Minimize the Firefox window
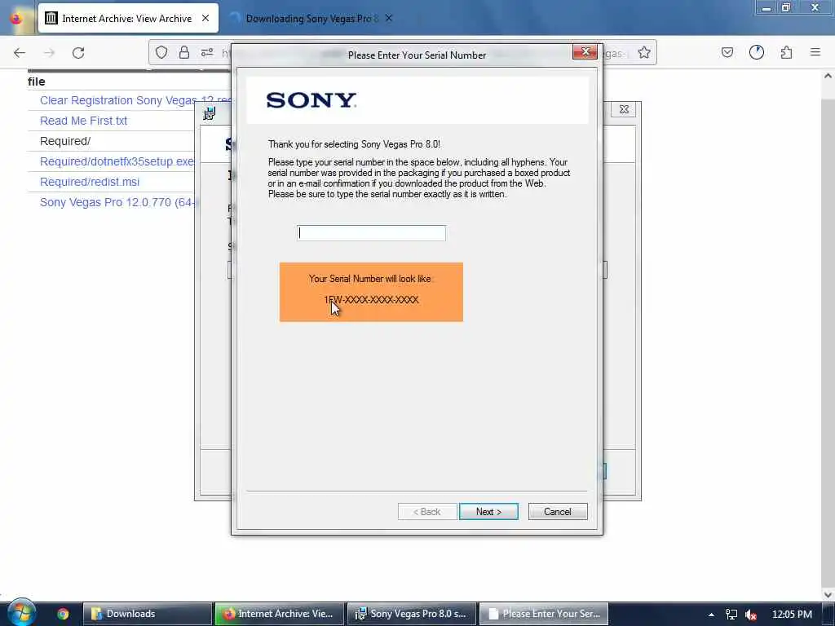The width and height of the screenshot is (835, 626). pyautogui.click(x=766, y=8)
